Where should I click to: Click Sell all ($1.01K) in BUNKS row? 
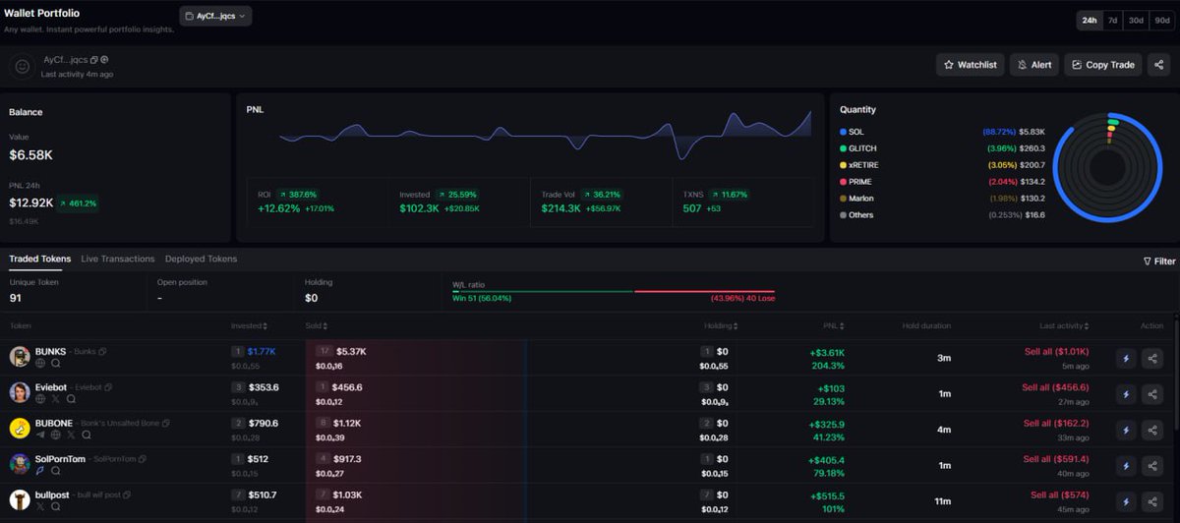pyautogui.click(x=1055, y=351)
